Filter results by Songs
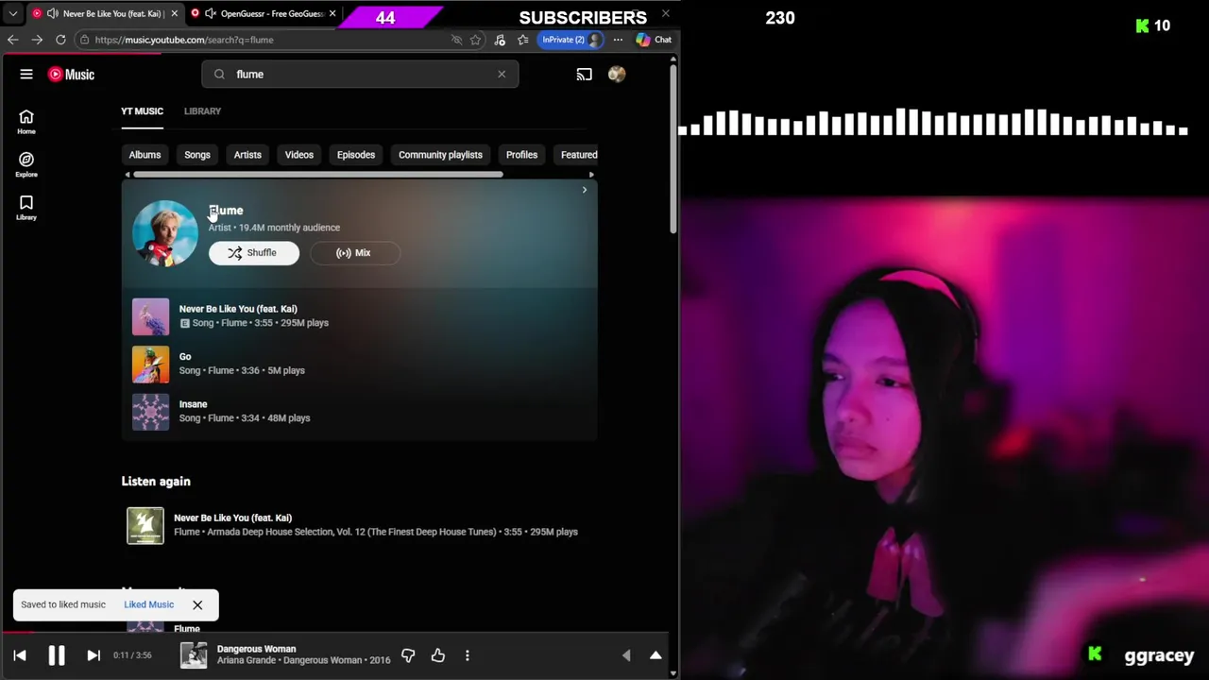The width and height of the screenshot is (1209, 680). click(x=197, y=155)
